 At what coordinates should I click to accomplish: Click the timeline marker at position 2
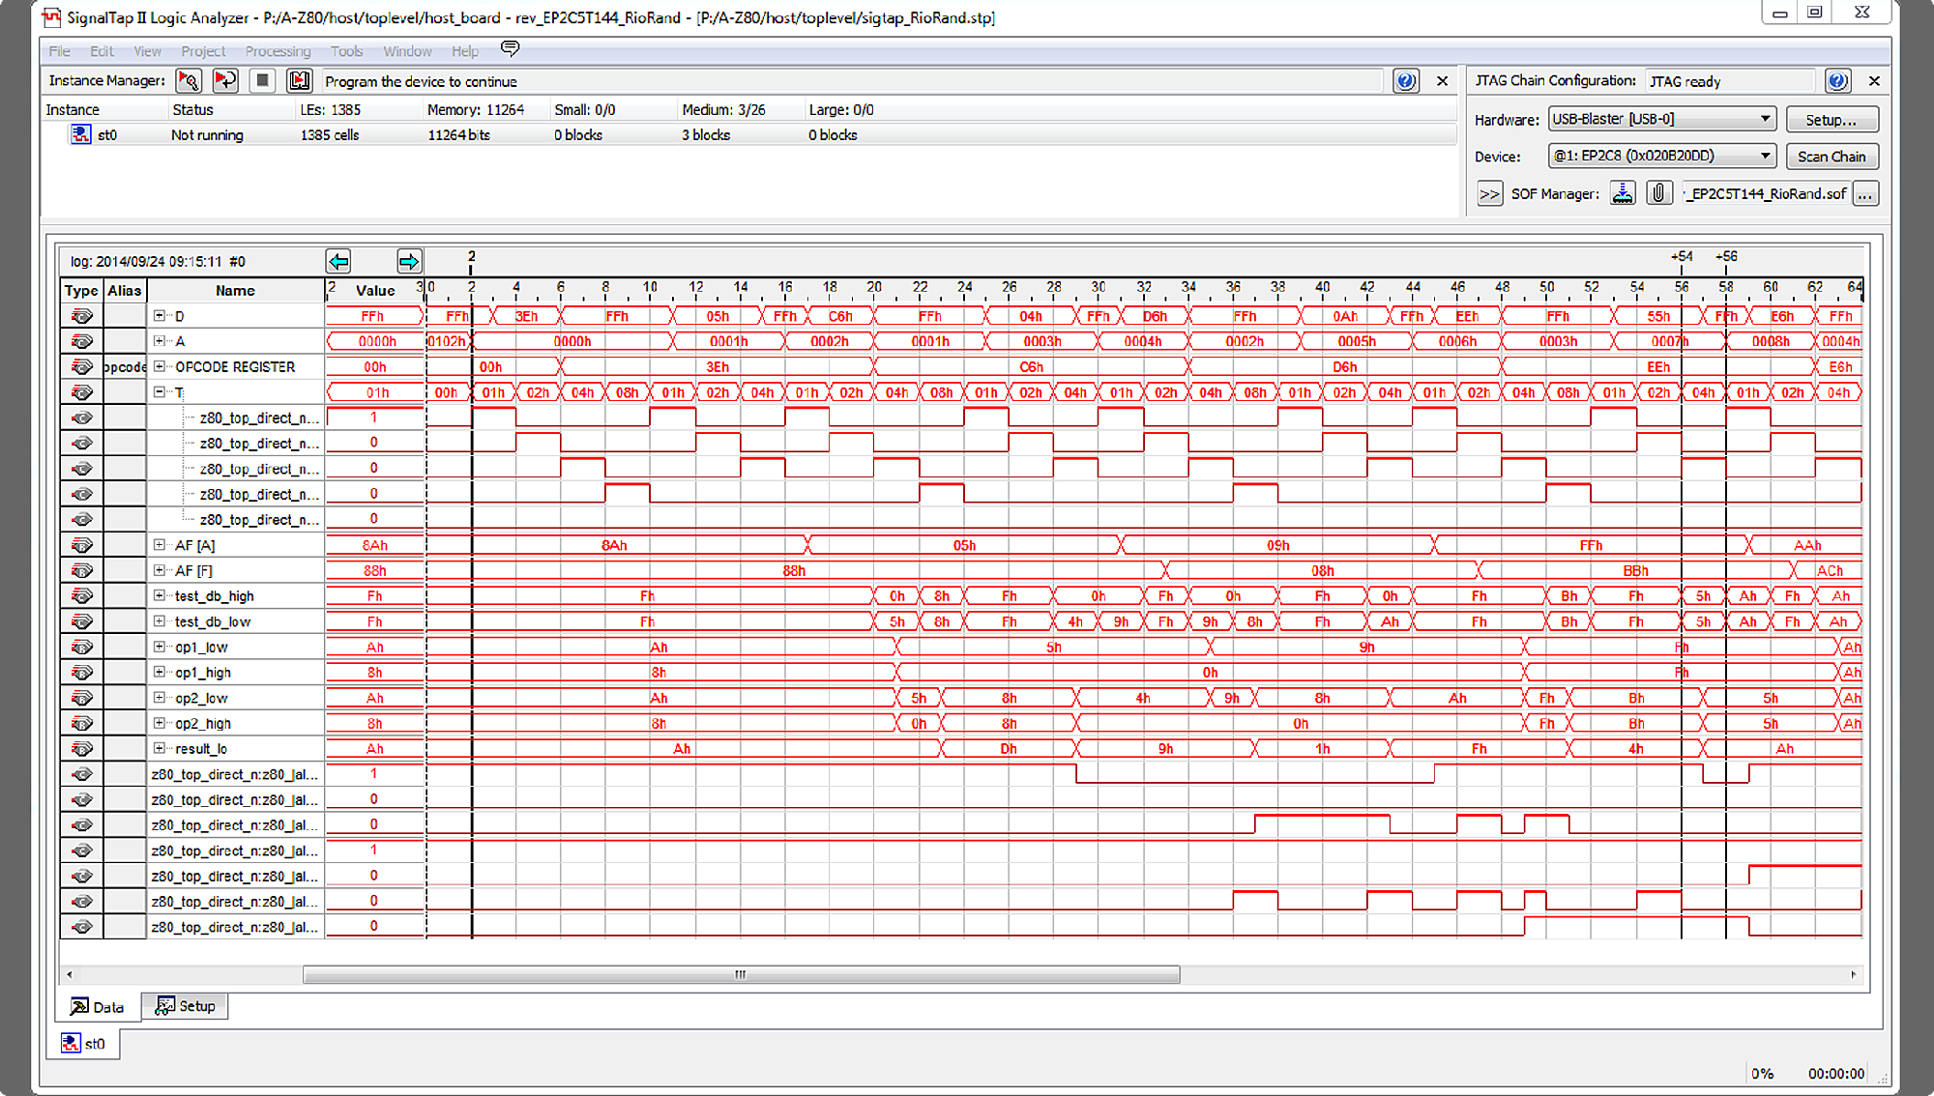(473, 259)
